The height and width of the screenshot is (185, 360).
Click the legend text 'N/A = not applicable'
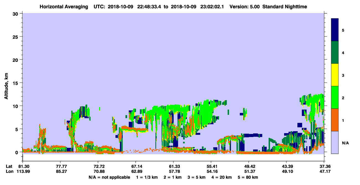109,177
